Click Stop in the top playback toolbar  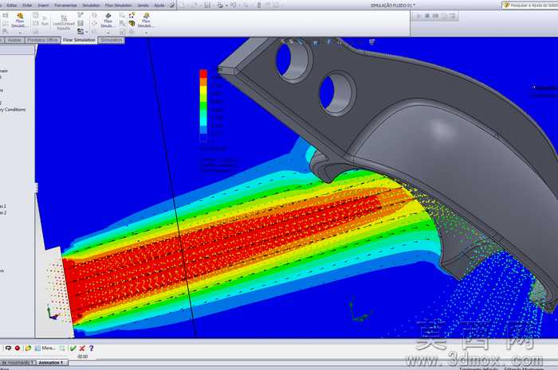pyautogui.click(x=427, y=16)
